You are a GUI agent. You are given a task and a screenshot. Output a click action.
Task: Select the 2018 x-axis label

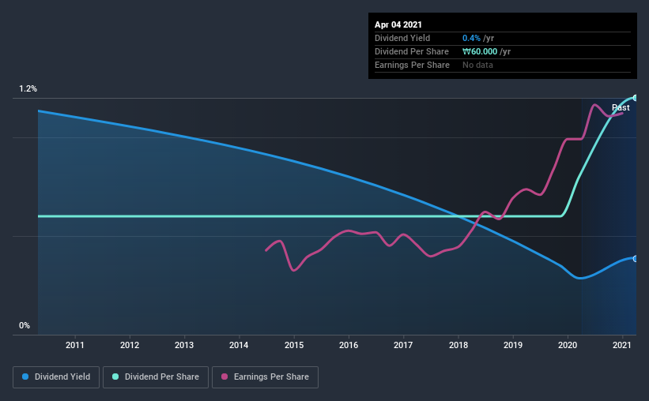click(458, 345)
